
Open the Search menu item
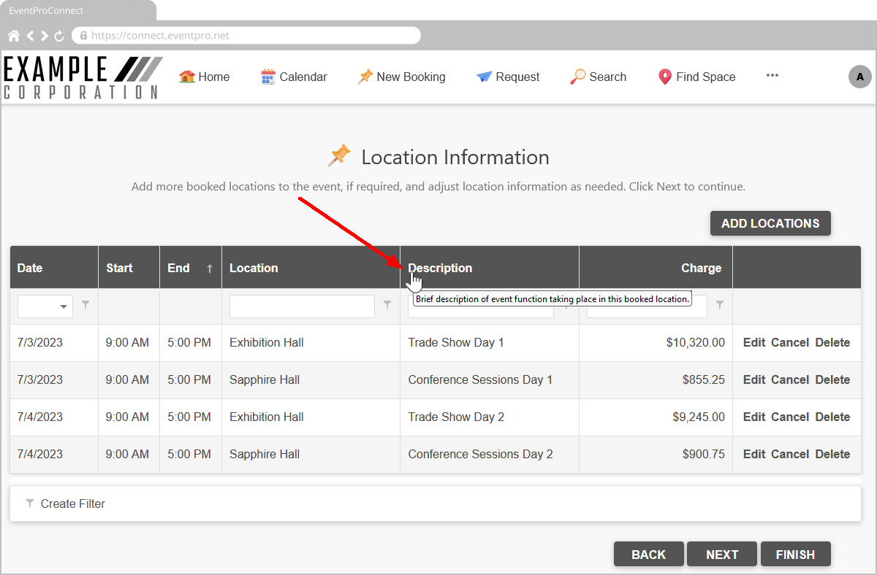598,77
